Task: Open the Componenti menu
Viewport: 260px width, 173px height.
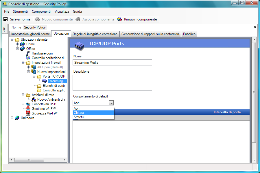Action: [x=41, y=12]
